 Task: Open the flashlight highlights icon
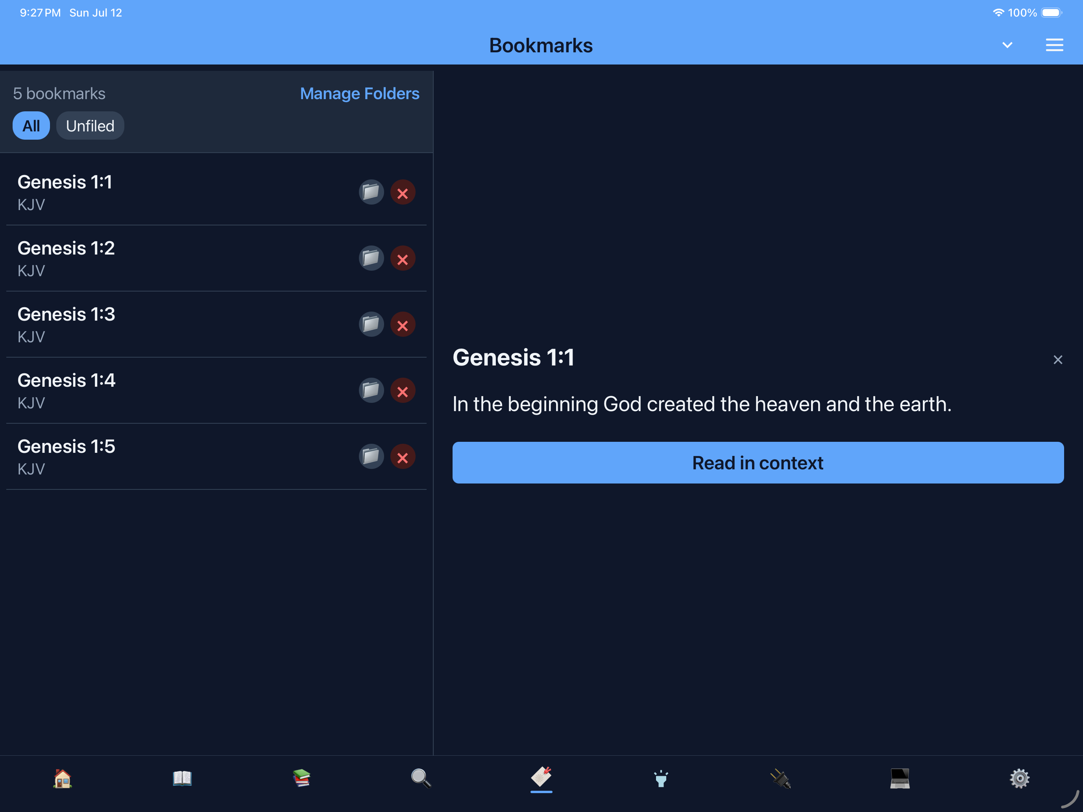661,778
